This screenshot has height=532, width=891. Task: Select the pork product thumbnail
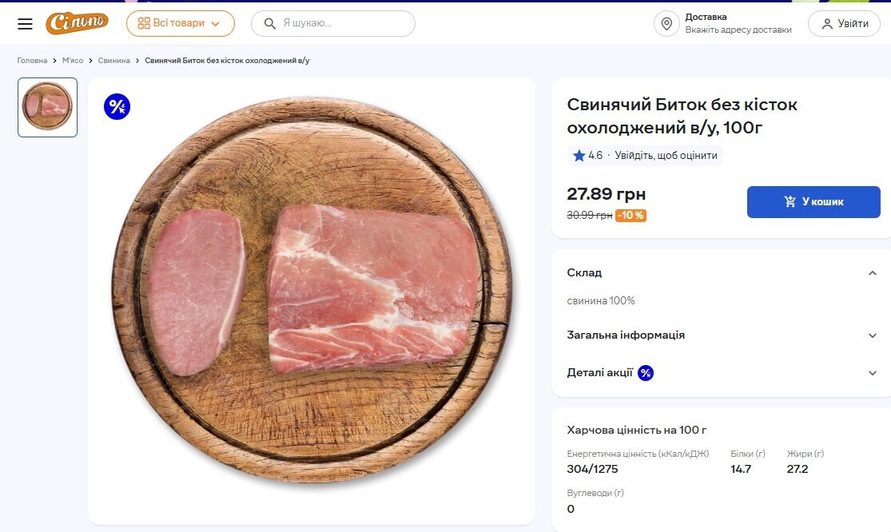click(47, 107)
